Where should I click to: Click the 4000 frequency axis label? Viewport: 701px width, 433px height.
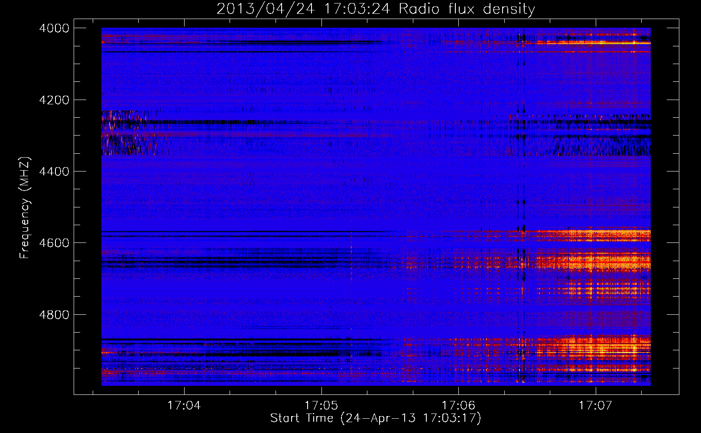[54, 28]
